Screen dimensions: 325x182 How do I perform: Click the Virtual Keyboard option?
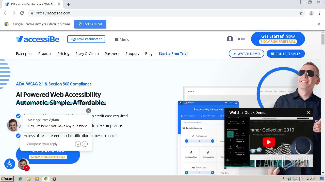(x=188, y=116)
